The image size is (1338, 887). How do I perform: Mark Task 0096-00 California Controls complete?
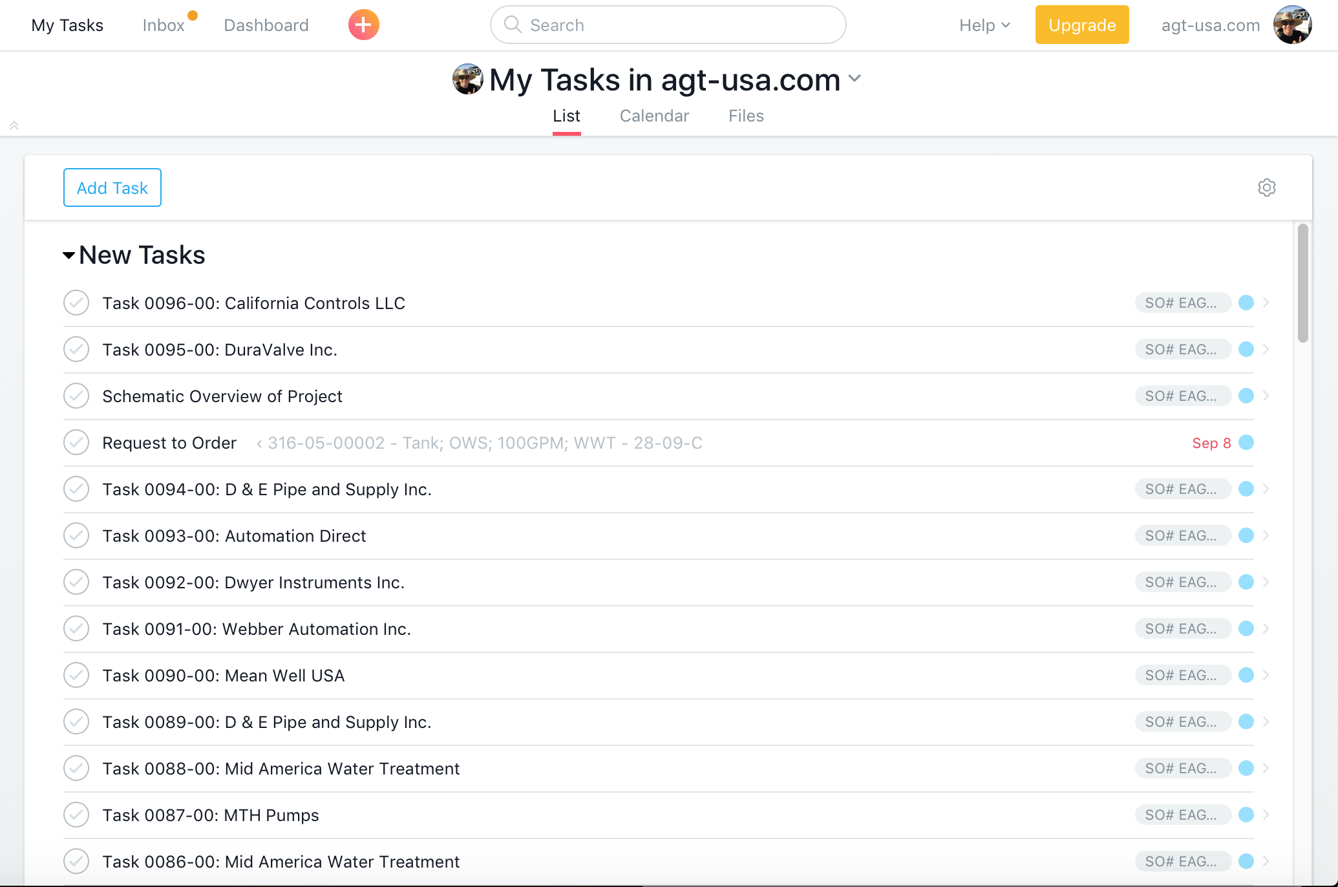pos(76,303)
